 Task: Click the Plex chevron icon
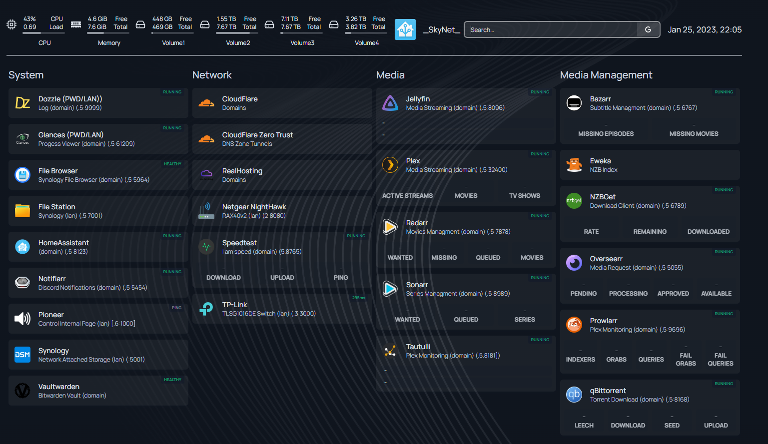[390, 165]
